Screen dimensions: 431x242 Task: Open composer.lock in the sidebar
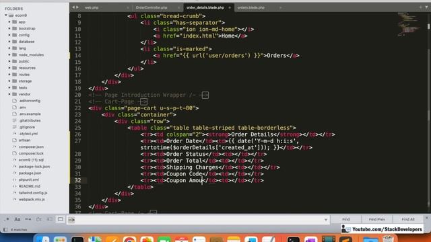click(x=31, y=153)
